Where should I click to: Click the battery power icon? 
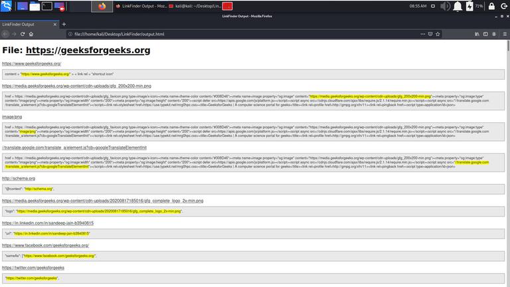(x=469, y=6)
